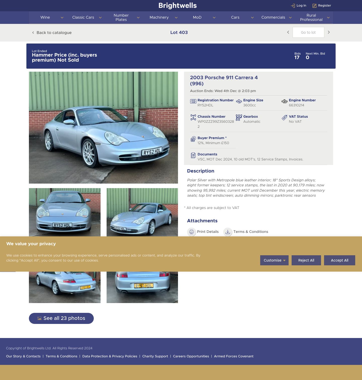Expand the Machinery menu chevron

click(x=176, y=18)
